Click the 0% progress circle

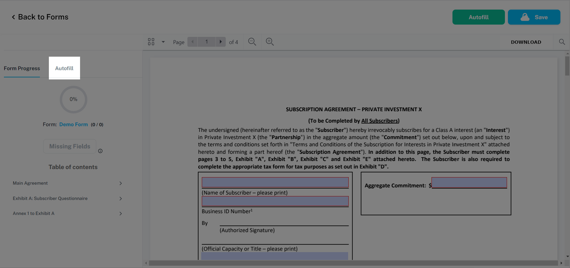pos(73,100)
